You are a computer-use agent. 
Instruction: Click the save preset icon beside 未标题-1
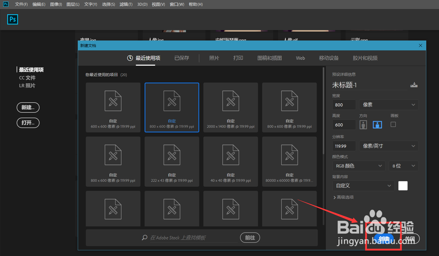414,85
